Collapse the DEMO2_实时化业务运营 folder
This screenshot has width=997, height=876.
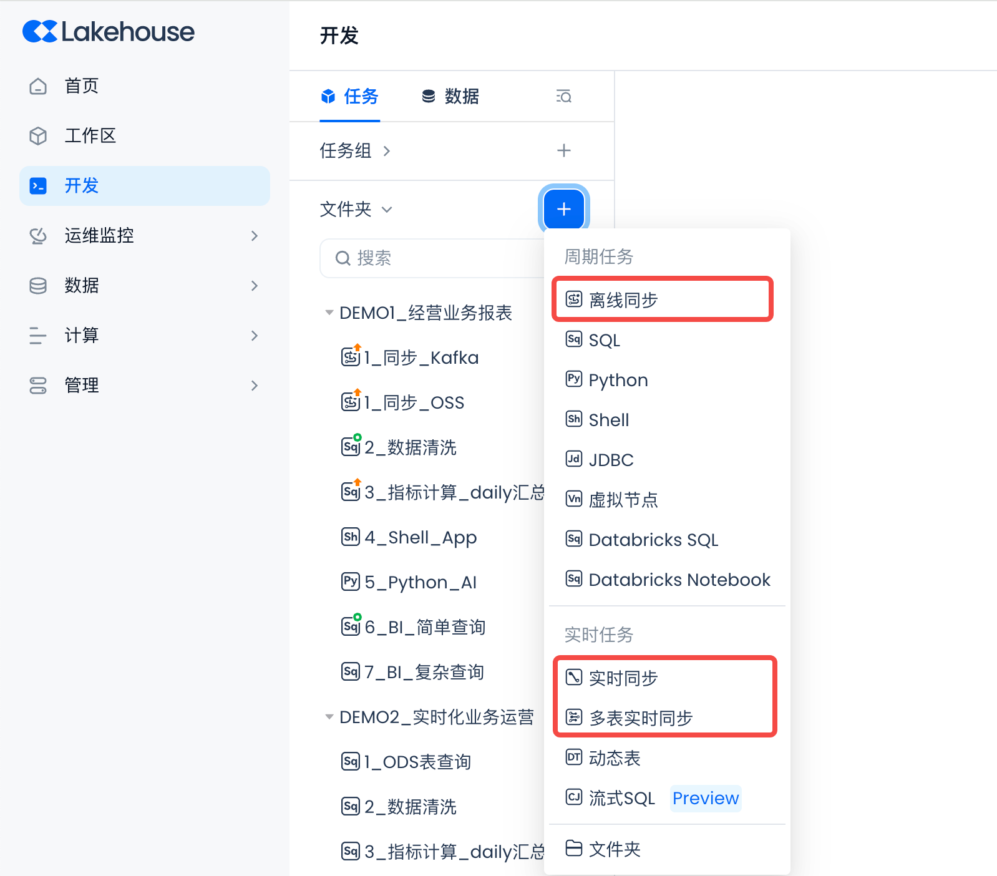click(x=329, y=717)
